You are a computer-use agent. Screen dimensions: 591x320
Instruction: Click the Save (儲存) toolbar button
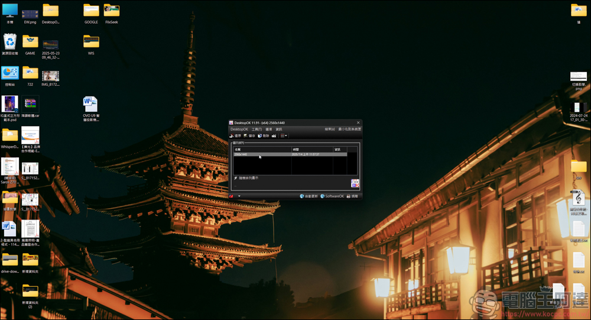click(249, 136)
